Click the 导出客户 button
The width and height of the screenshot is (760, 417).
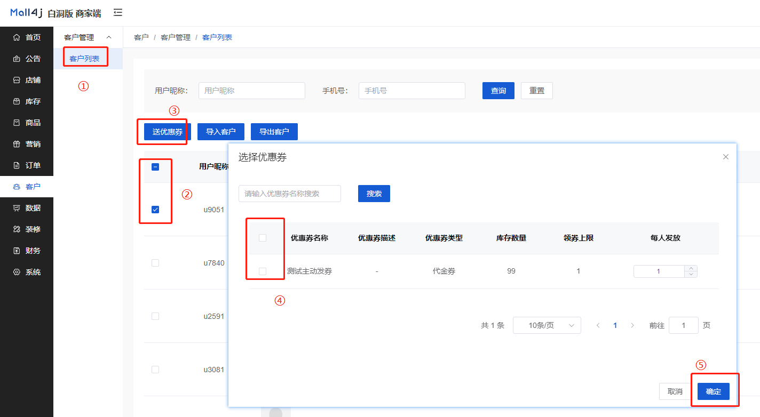pyautogui.click(x=274, y=132)
